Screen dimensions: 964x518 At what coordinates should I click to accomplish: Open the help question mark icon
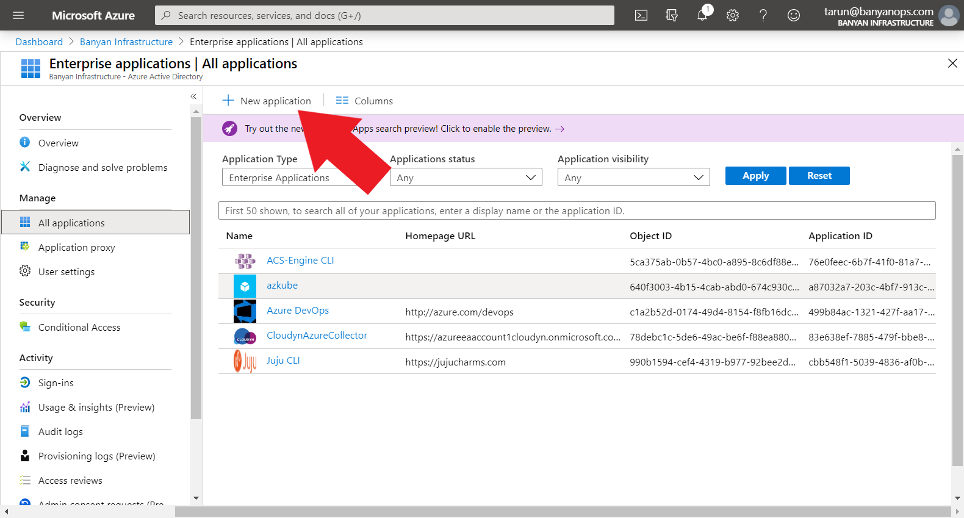tap(763, 15)
